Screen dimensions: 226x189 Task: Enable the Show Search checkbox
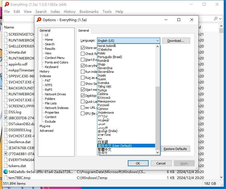(83, 84)
